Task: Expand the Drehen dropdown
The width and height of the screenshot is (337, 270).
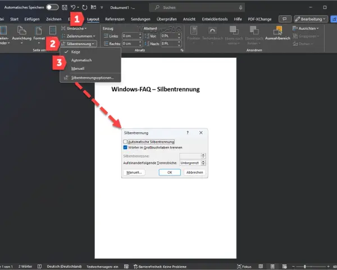Action: (x=302, y=44)
